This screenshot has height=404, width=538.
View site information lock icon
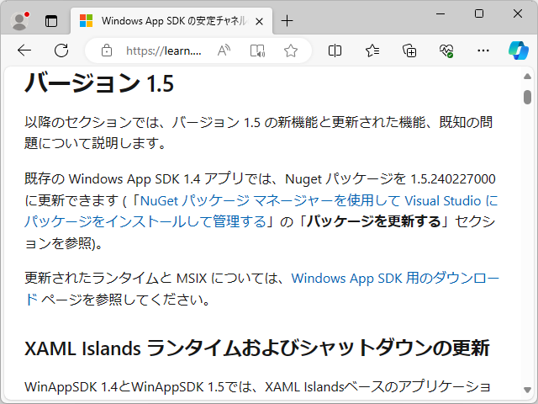pyautogui.click(x=107, y=50)
